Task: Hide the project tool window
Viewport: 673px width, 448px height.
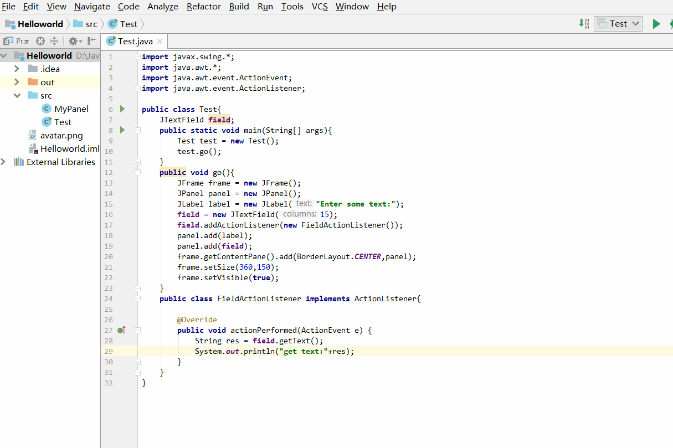Action: click(x=92, y=41)
